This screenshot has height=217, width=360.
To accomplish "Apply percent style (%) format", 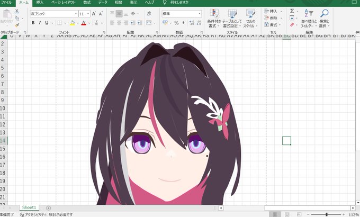I will point(176,23).
